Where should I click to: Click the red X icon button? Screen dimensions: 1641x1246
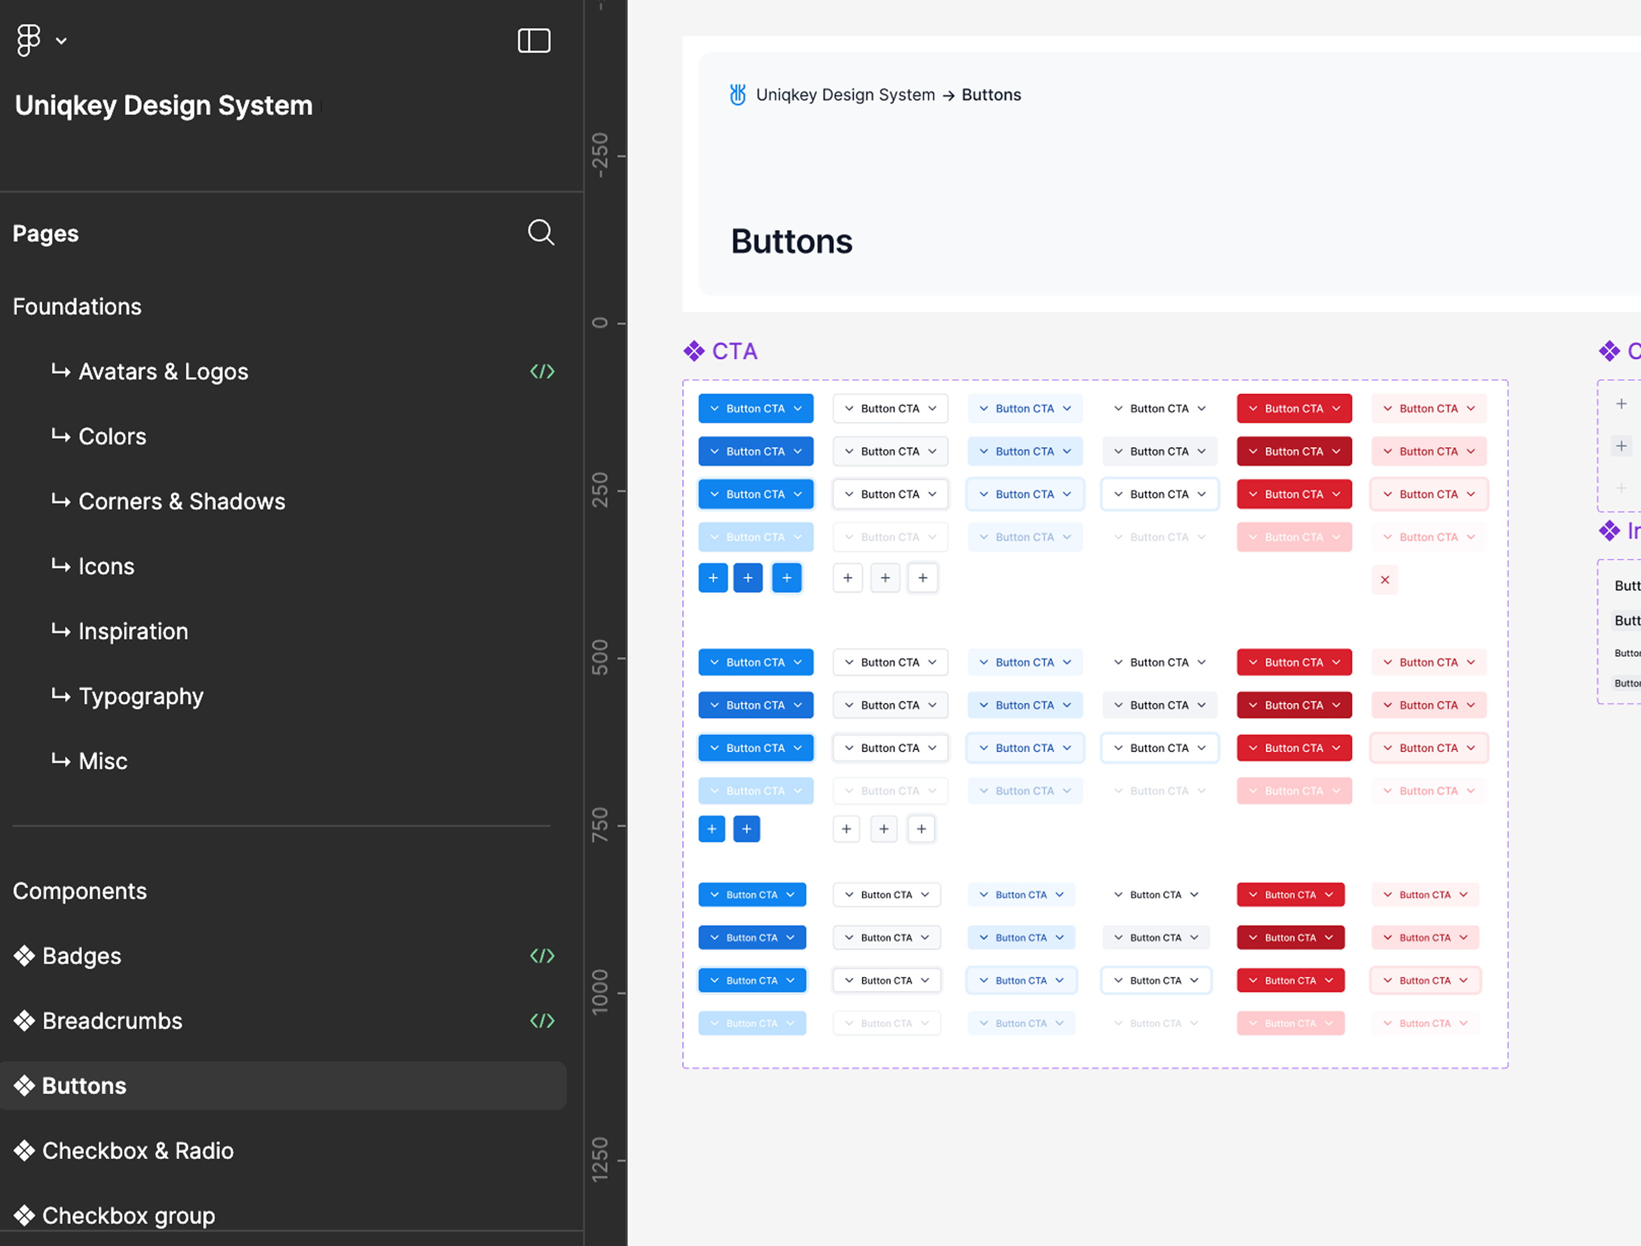pyautogui.click(x=1384, y=580)
